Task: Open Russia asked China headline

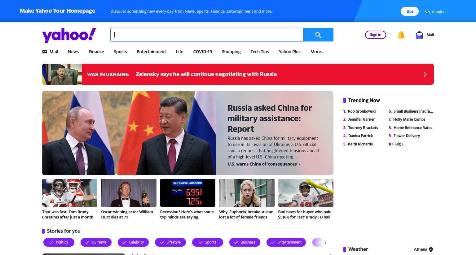Action: [x=270, y=118]
